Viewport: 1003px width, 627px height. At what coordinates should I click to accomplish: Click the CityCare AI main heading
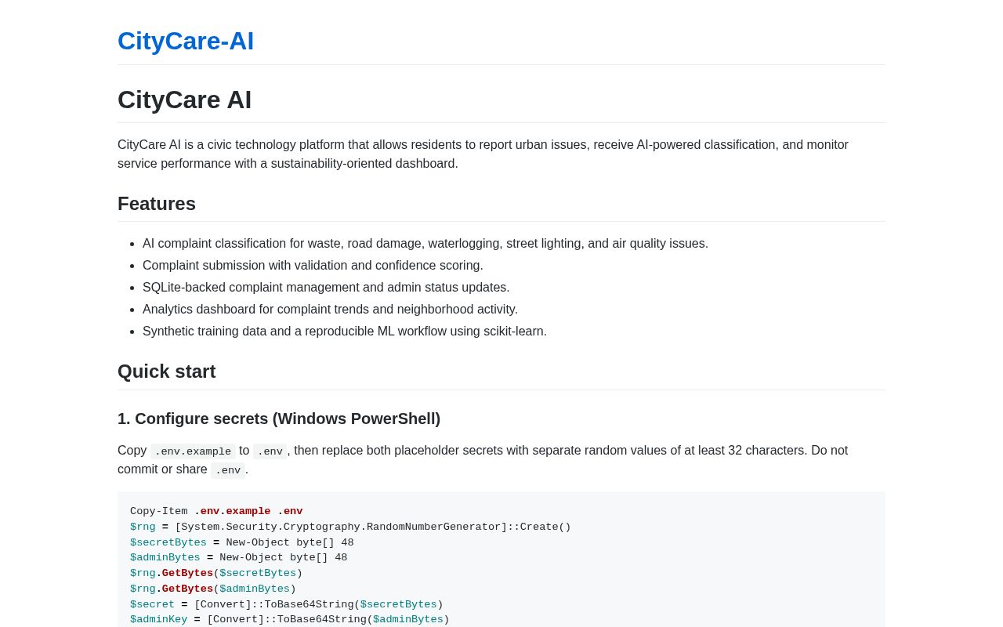pos(185,100)
